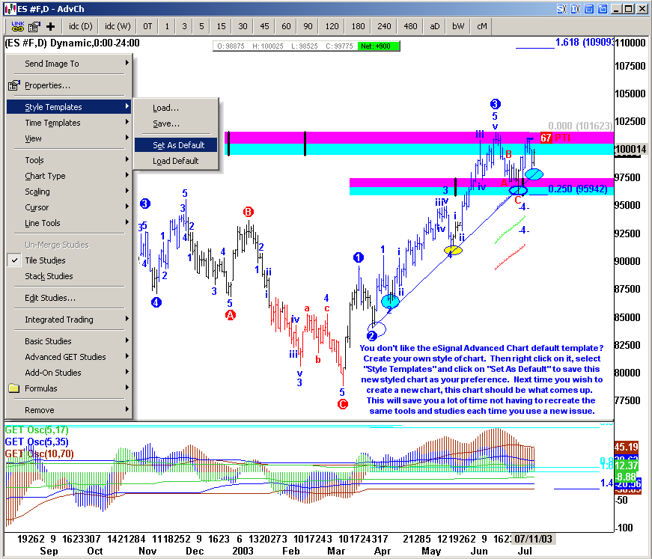Viewport: 652px width, 559px height.
Task: Expand the Scaling submenu
Action: tap(69, 192)
